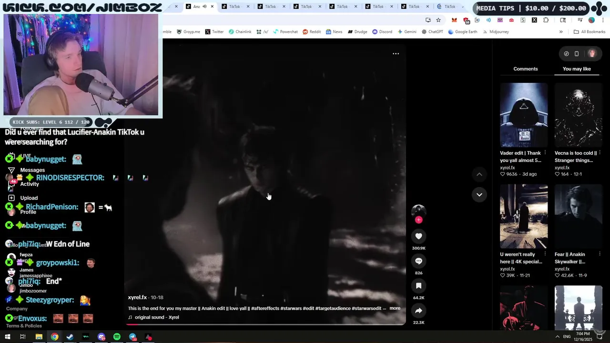Switch to the You may like tab
Viewport: 610px width, 343px height.
577,69
